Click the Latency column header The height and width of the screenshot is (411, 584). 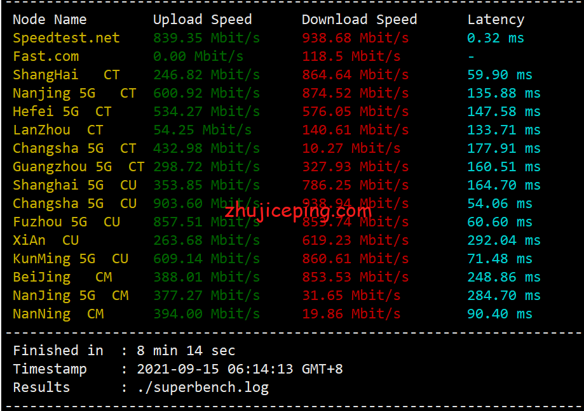click(x=496, y=20)
